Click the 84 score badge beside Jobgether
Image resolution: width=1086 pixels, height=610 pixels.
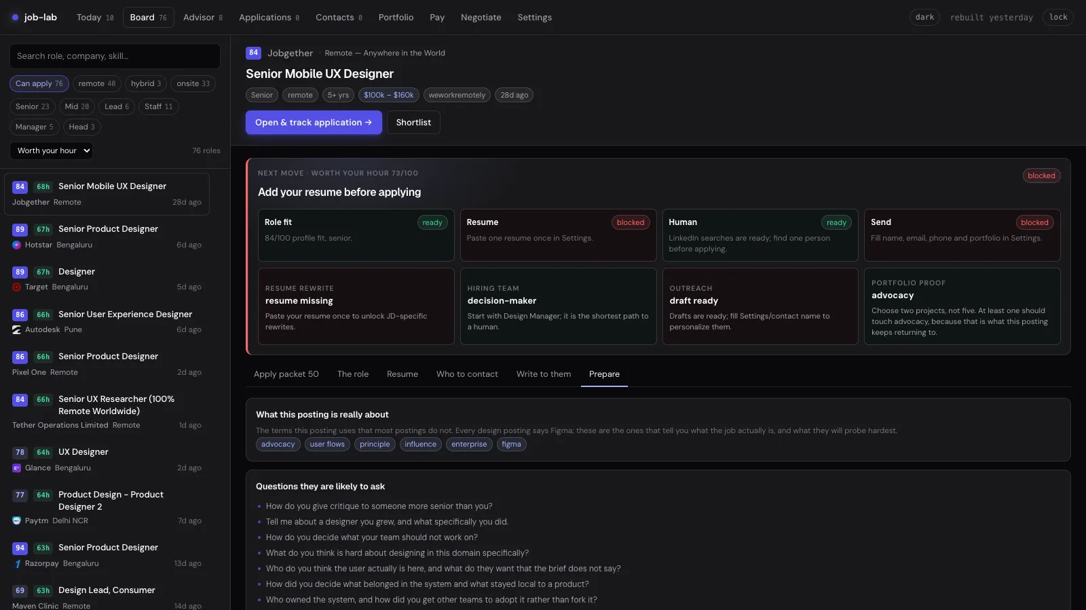[x=253, y=53]
